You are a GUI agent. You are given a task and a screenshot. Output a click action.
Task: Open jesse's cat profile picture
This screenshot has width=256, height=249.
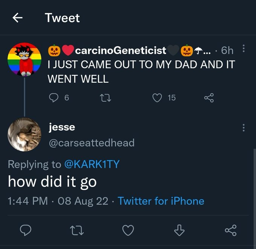(24, 134)
